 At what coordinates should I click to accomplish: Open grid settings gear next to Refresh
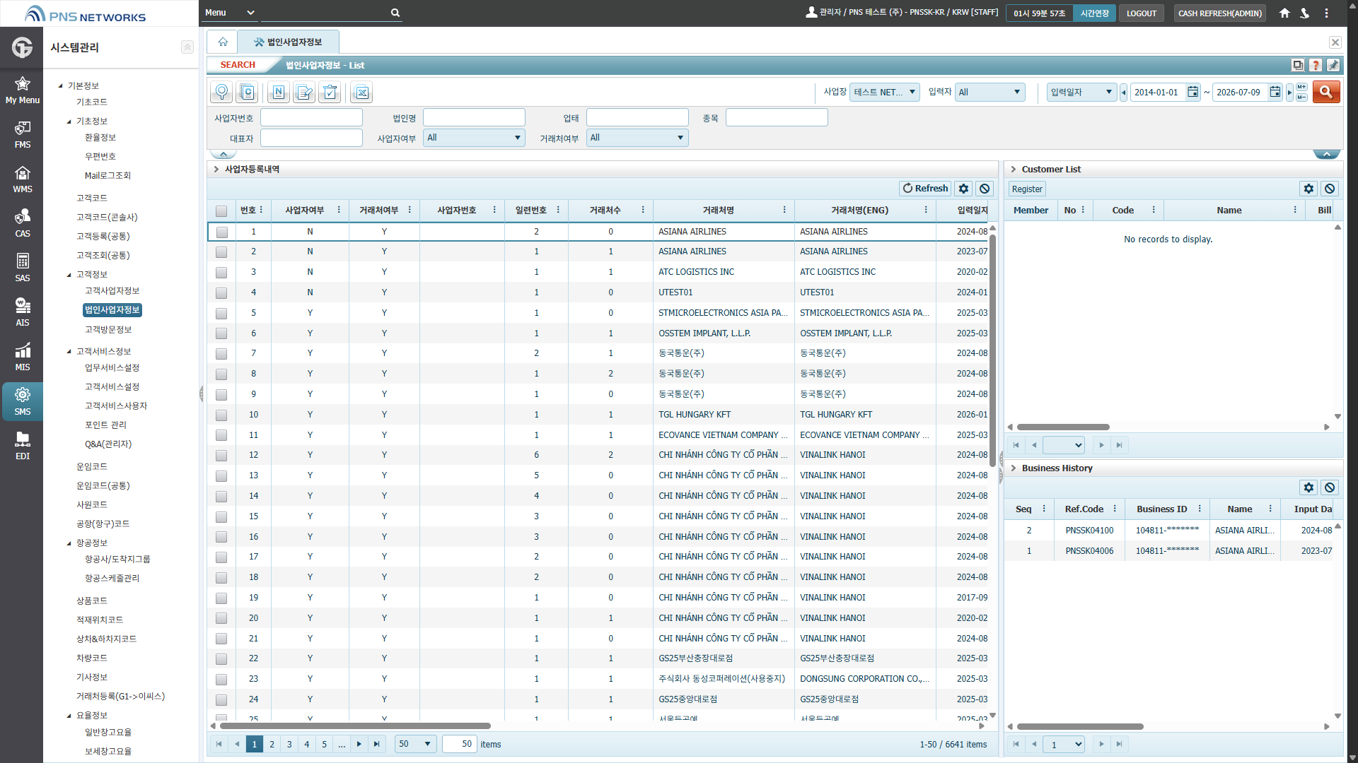click(x=963, y=189)
